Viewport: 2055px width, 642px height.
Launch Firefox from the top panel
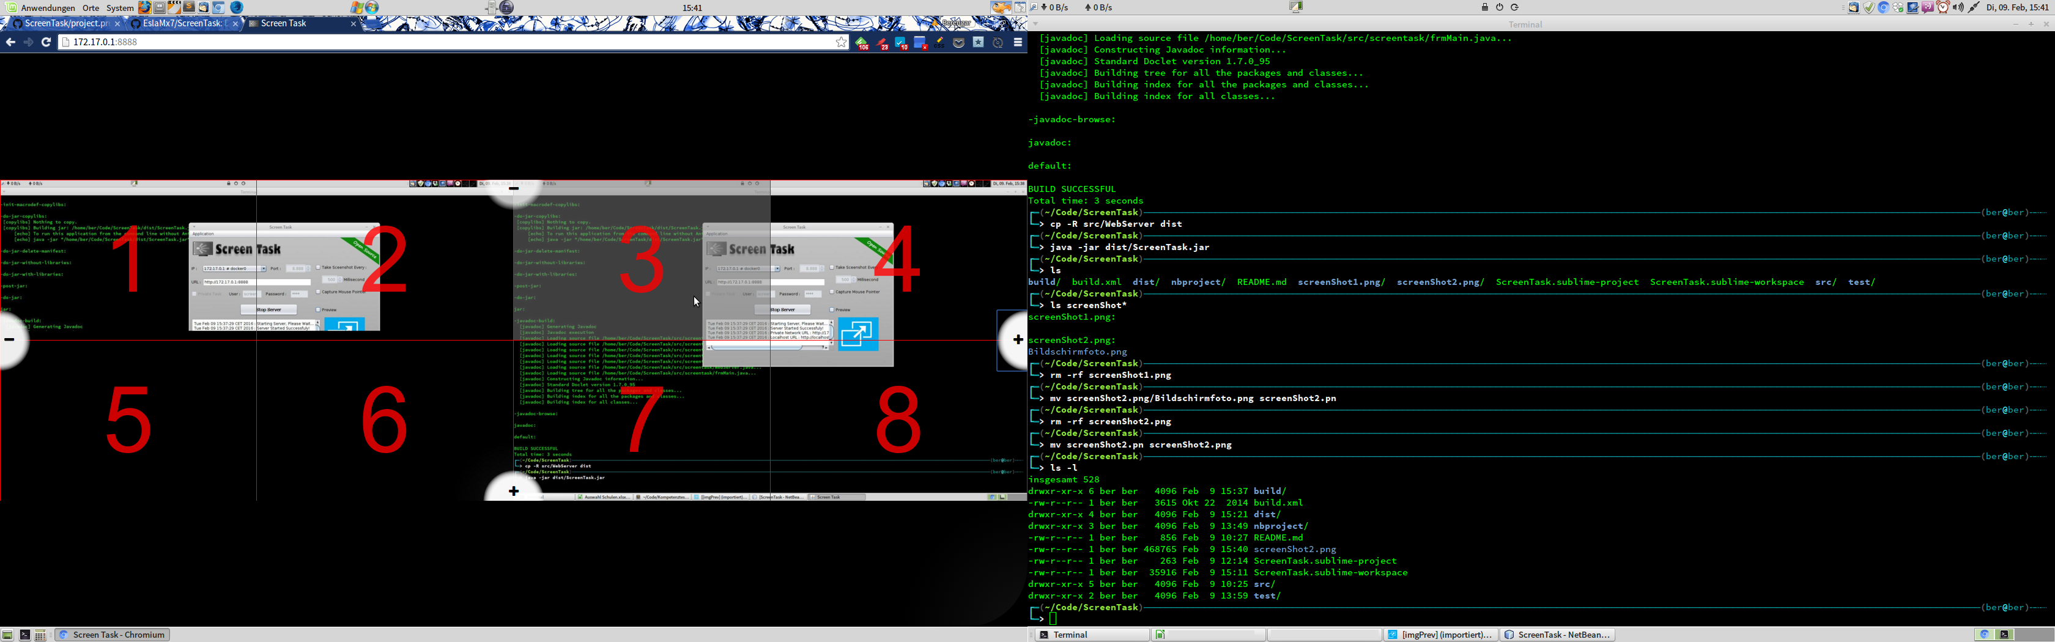144,7
